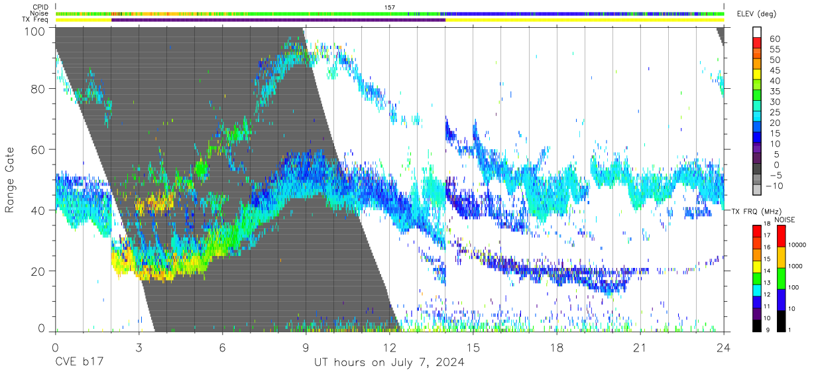Click the 24 tick label on the time axis
The height and width of the screenshot is (376, 814).
[x=724, y=347]
